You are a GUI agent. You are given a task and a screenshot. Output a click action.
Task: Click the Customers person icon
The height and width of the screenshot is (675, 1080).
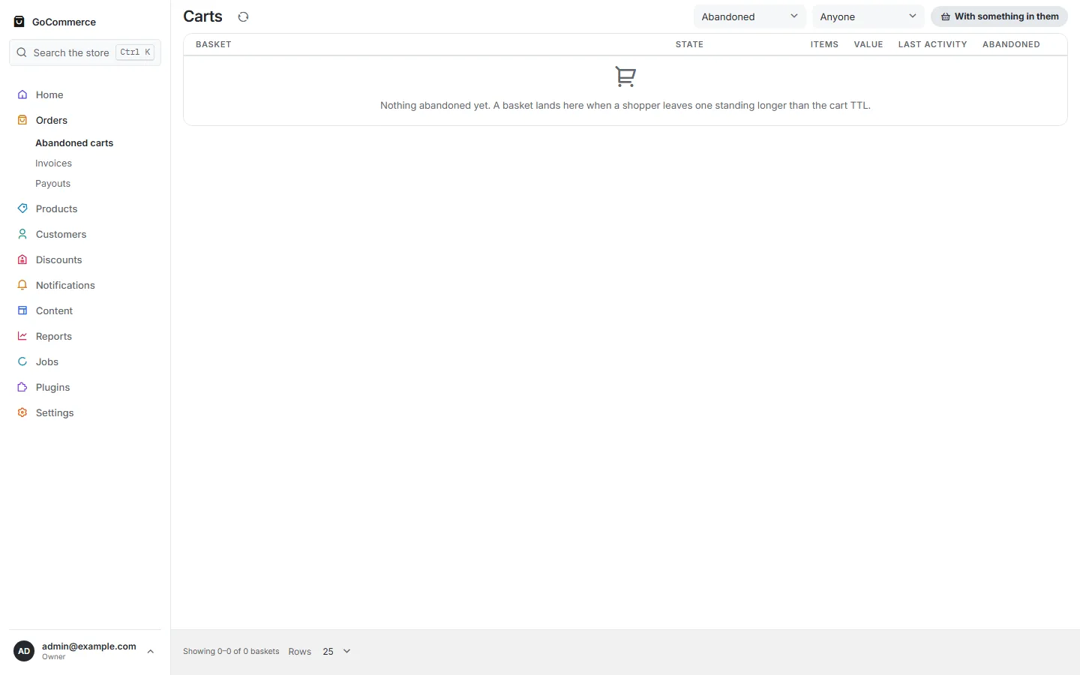22,234
